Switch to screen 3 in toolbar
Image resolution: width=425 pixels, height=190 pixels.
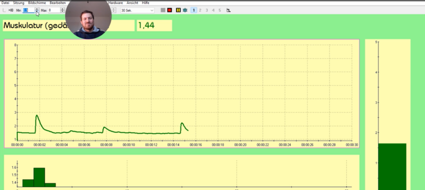tap(207, 10)
